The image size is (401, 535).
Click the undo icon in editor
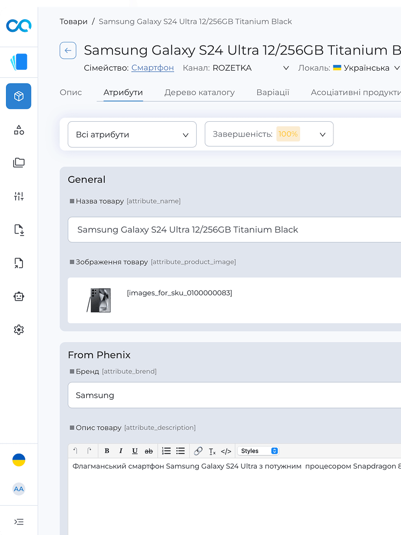75,451
